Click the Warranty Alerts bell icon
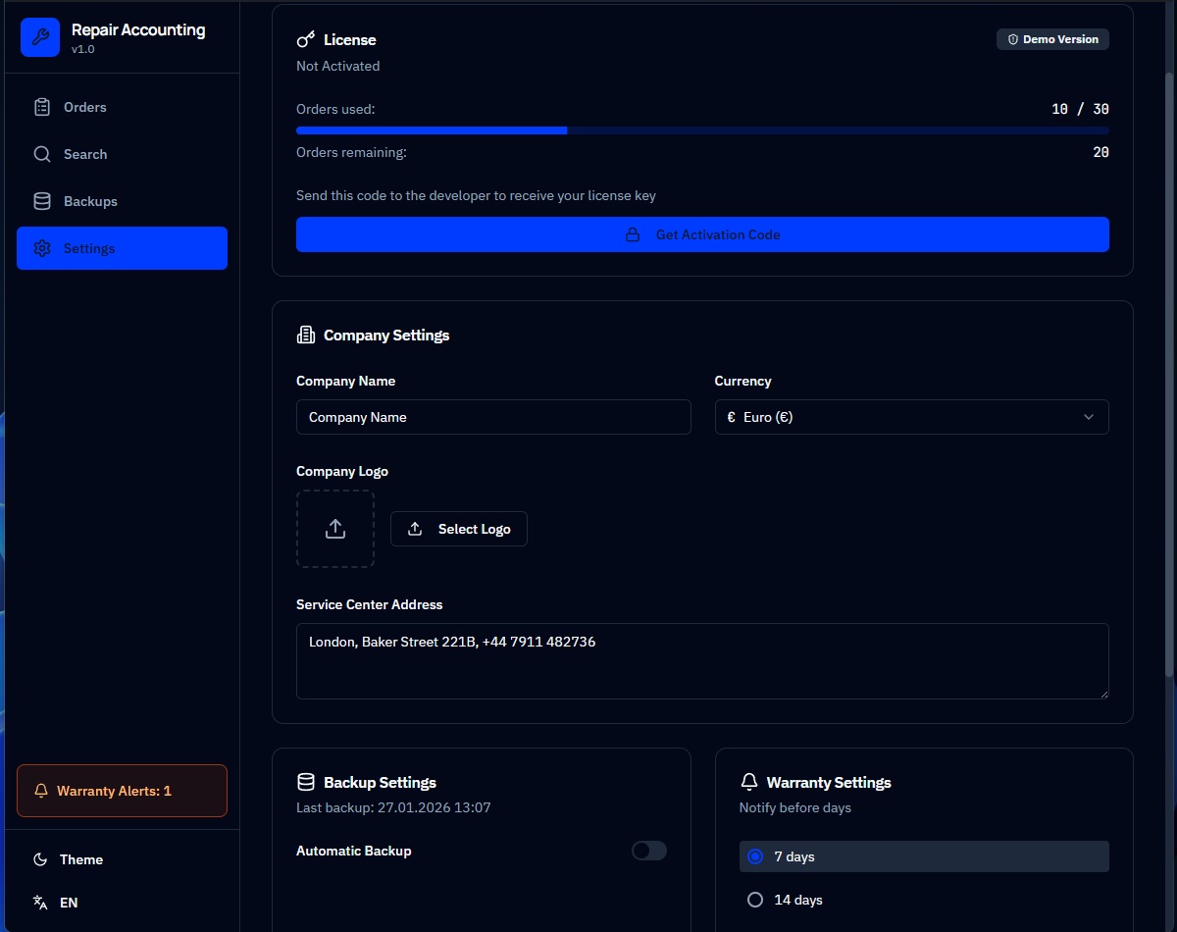Screen dimensions: 1177x932 point(40,790)
